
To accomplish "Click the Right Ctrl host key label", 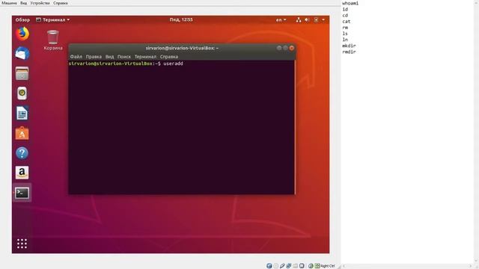I will tap(328, 266).
